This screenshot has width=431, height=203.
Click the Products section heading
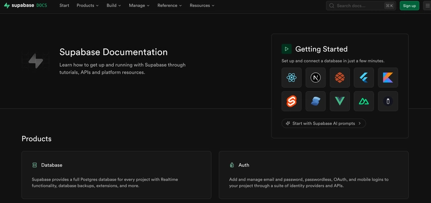click(x=37, y=139)
